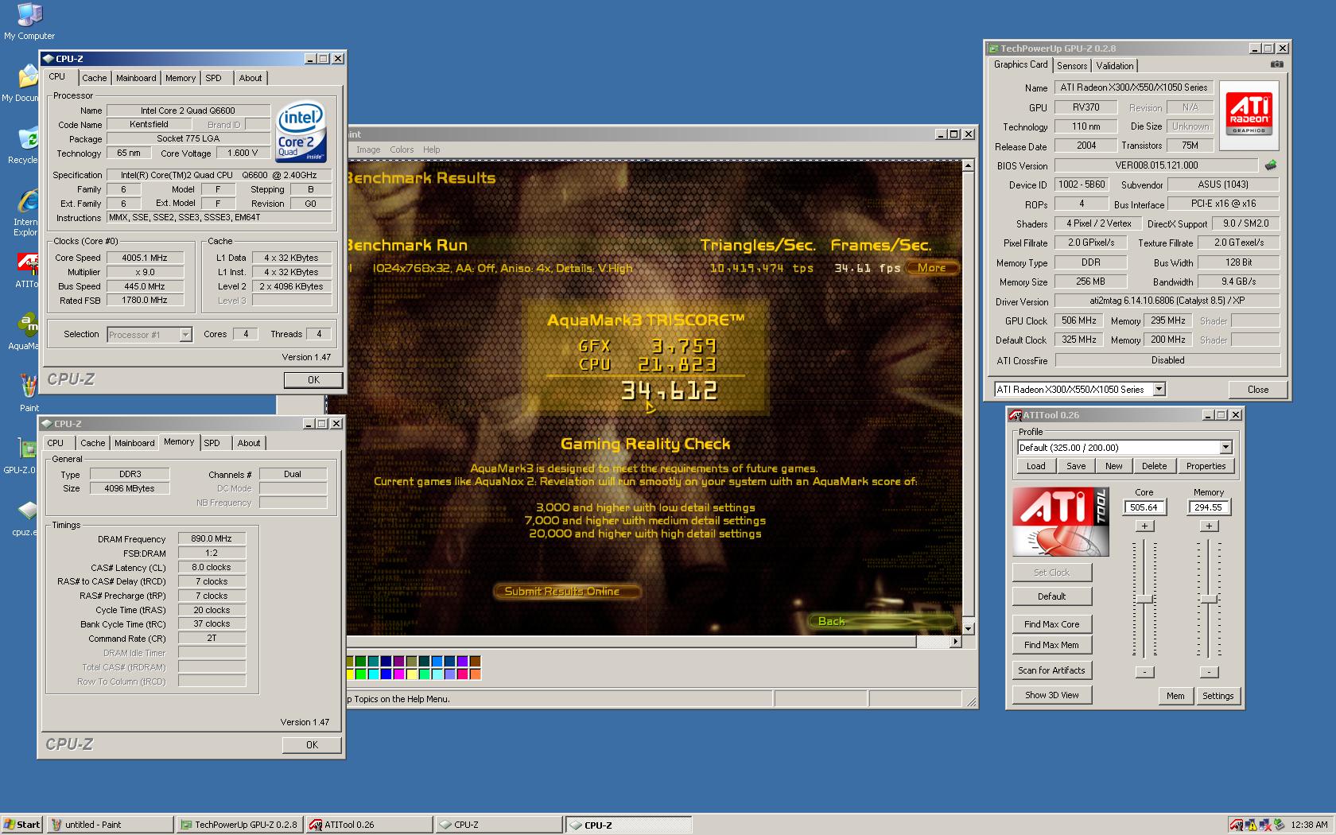The width and height of the screenshot is (1336, 835).
Task: Click Find Max Mem button
Action: coord(1051,645)
